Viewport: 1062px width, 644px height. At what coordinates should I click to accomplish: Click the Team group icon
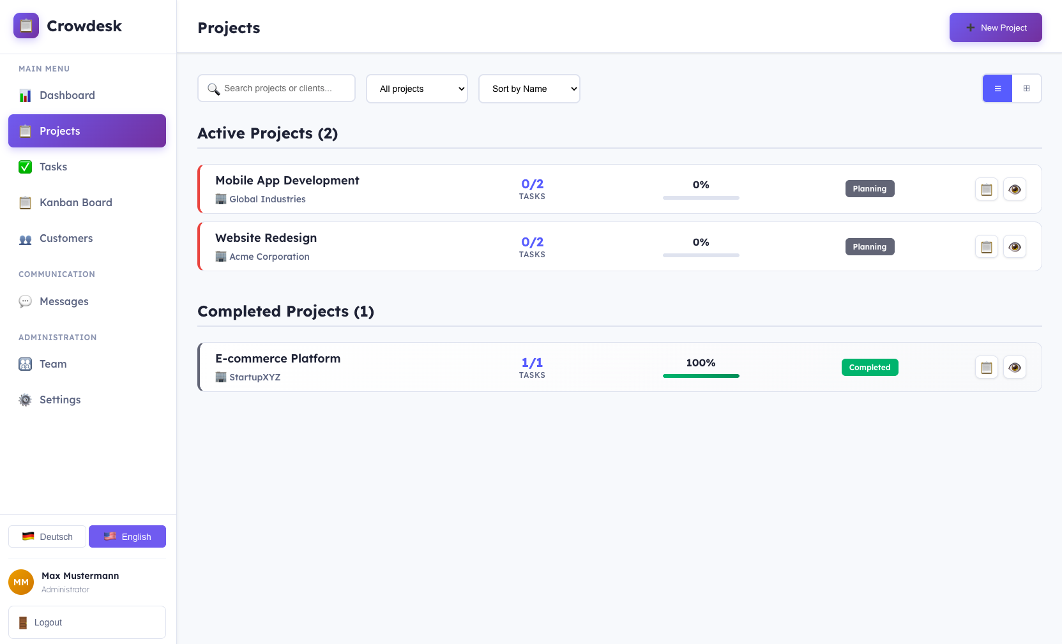click(x=26, y=364)
